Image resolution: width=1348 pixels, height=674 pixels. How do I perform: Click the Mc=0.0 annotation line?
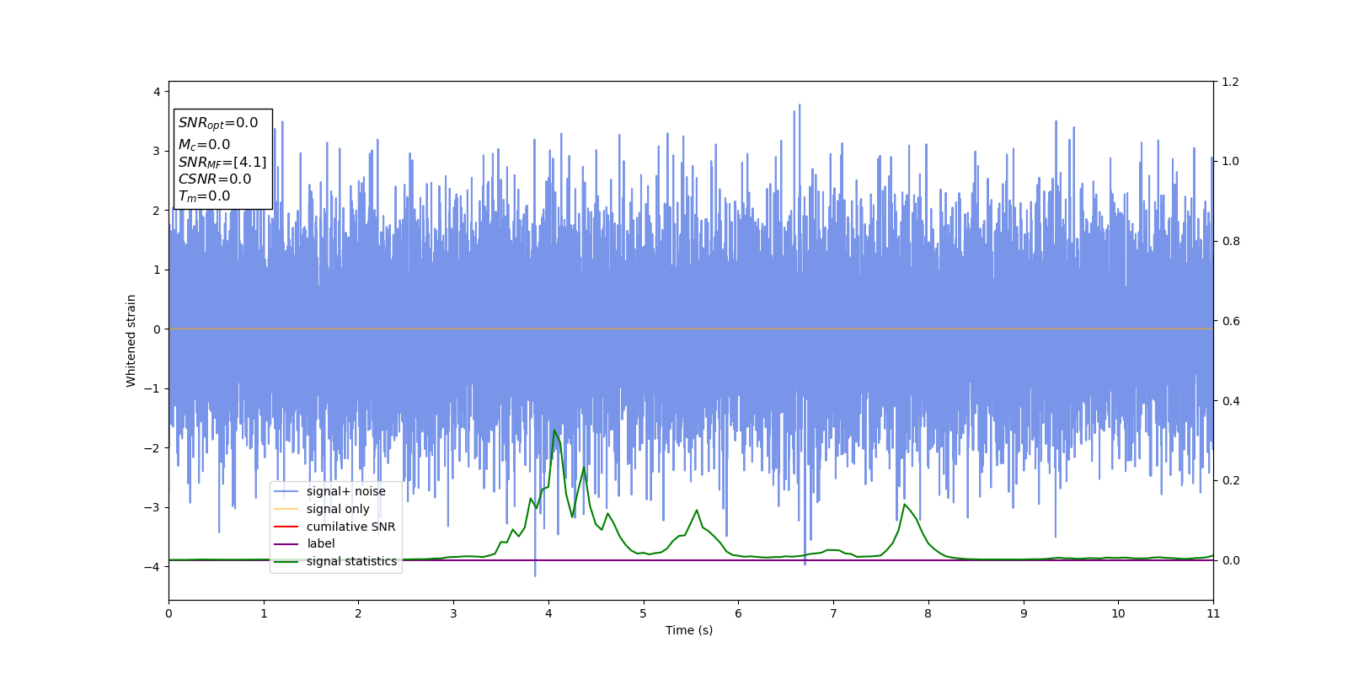[x=204, y=145]
